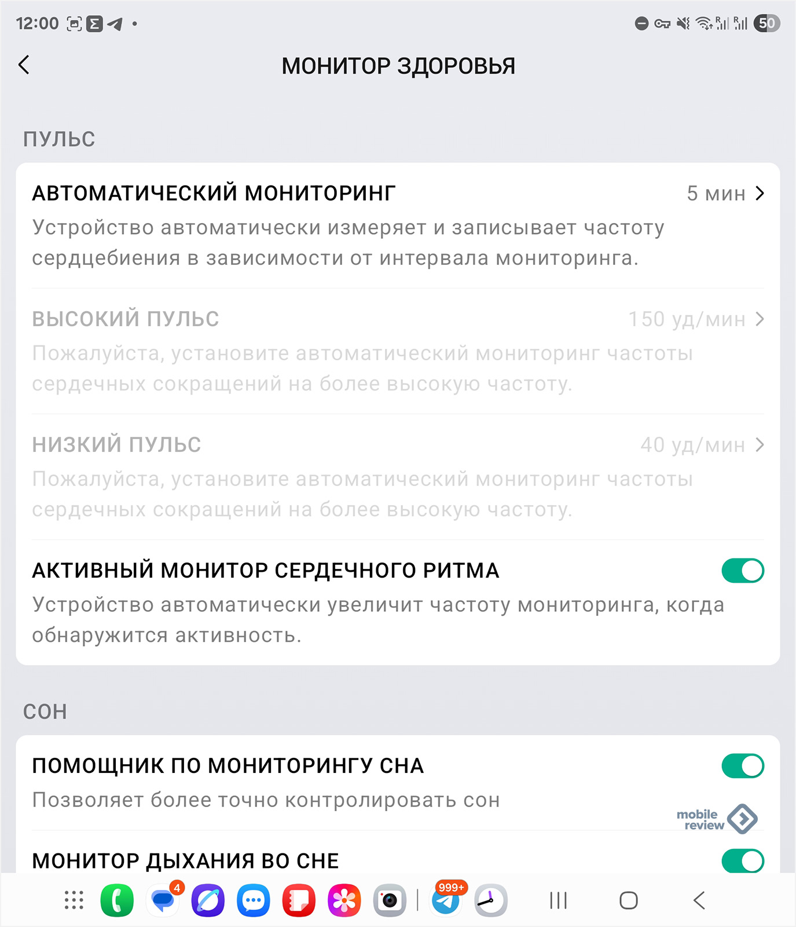Launch the pink flower Gallery app
This screenshot has width=796, height=927.
point(344,900)
